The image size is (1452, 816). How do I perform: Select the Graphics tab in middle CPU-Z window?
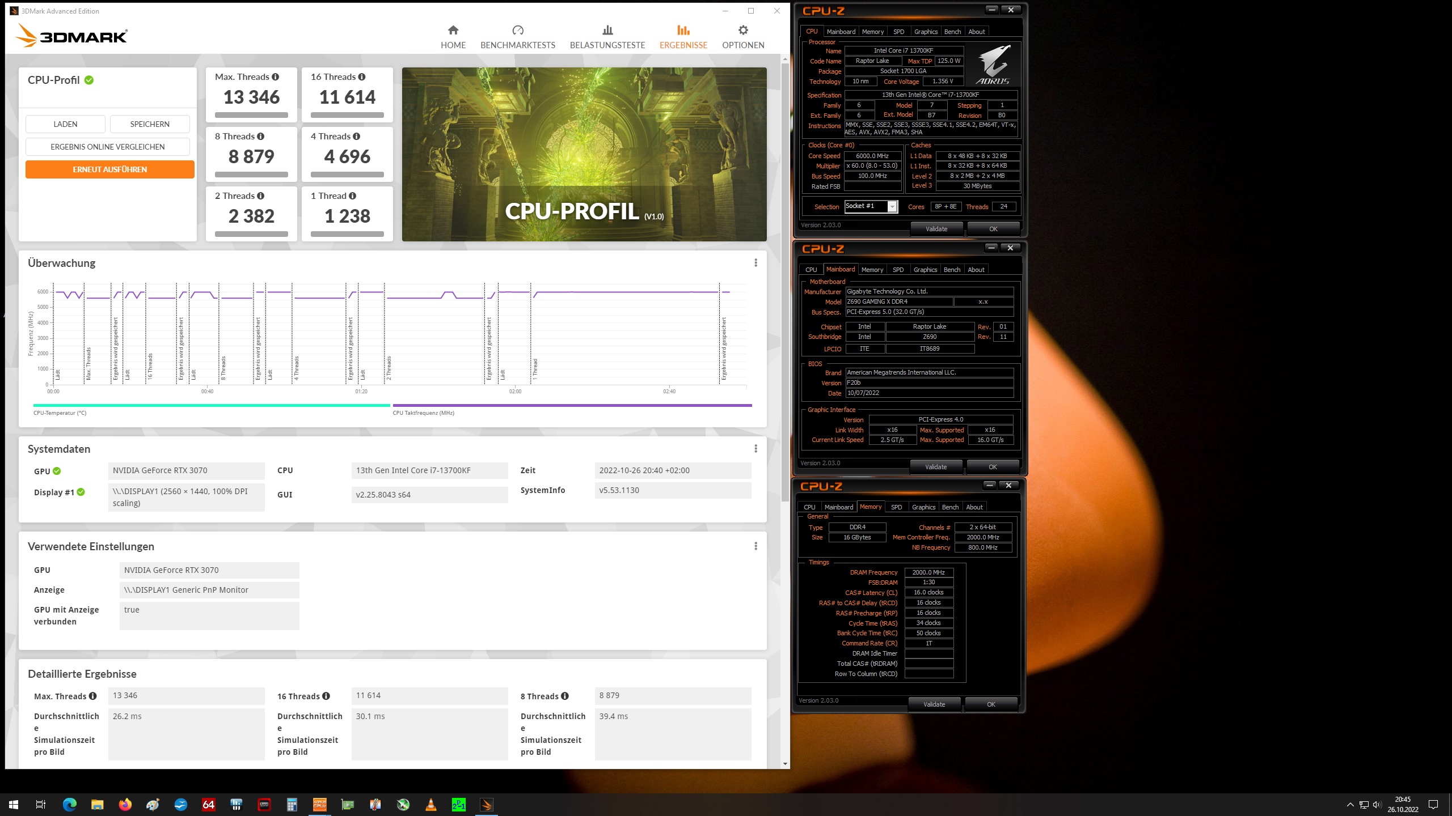pos(925,270)
